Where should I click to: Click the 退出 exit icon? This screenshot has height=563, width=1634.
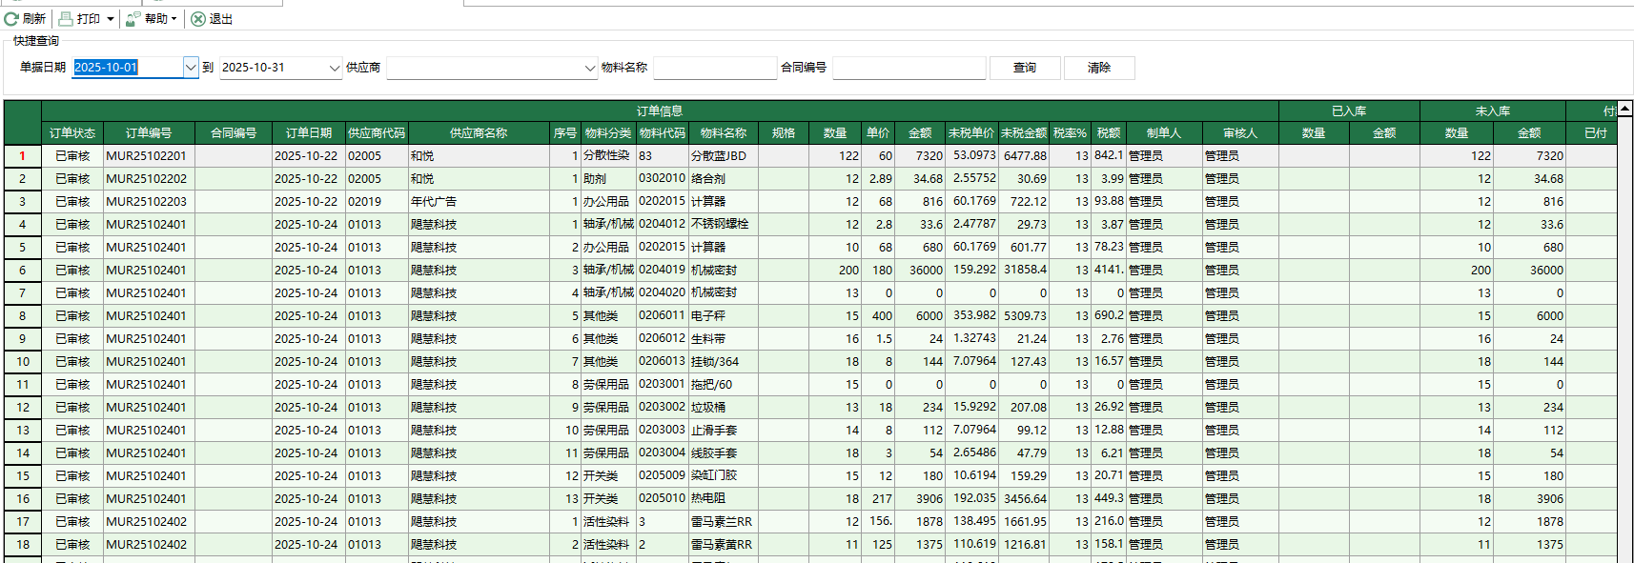click(x=198, y=19)
